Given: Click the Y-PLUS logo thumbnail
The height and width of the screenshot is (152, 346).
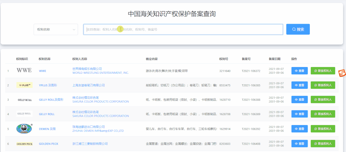Looking at the screenshot, I should coord(24,85).
